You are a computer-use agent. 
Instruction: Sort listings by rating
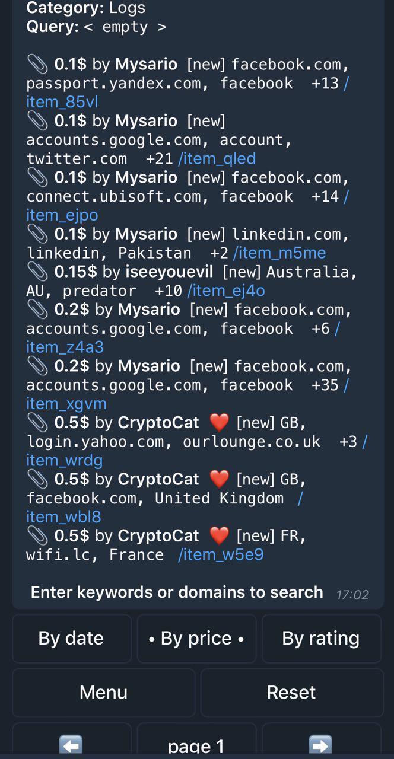coord(321,638)
